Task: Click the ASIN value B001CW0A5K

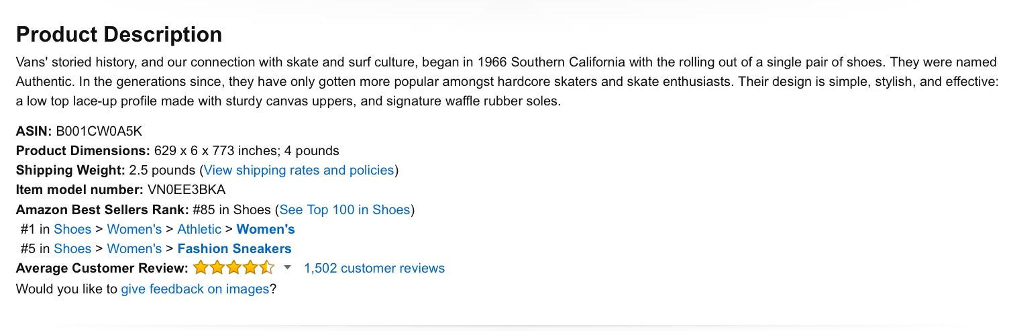Action: tap(99, 131)
